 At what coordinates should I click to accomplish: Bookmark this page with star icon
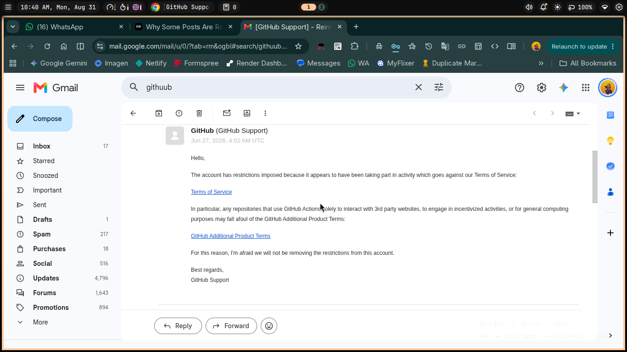298,46
